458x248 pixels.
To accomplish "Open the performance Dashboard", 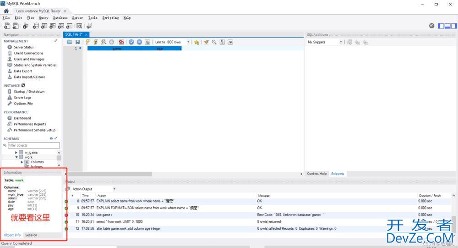I will (22, 118).
